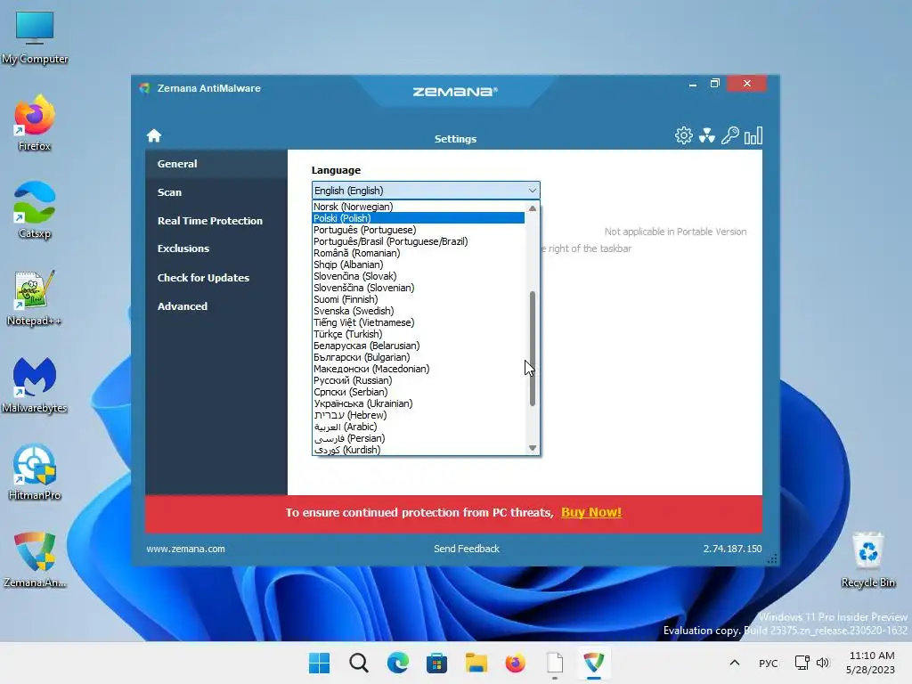The width and height of the screenshot is (912, 684).
Task: Select the HitmanPro desktop shortcut
Action: pos(35,472)
